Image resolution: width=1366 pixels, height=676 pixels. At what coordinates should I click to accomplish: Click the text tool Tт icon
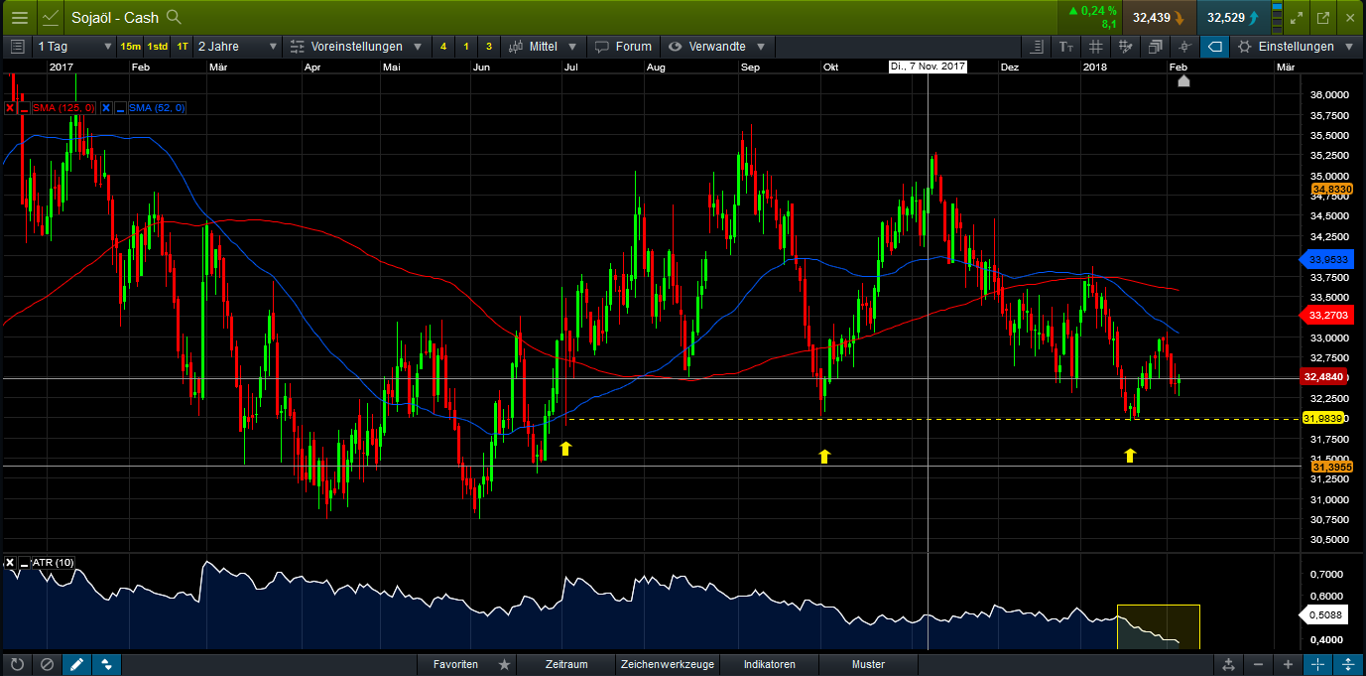[1066, 47]
